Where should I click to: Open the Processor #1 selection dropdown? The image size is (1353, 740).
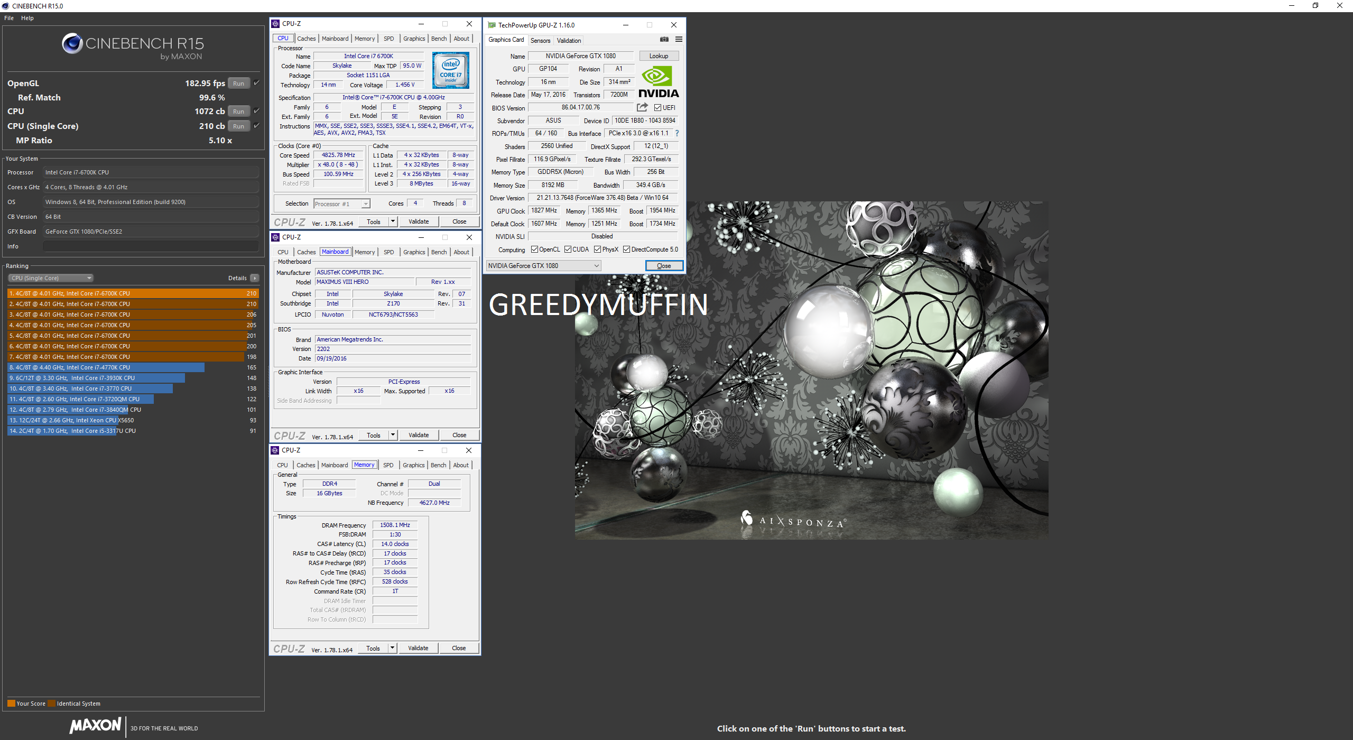342,204
